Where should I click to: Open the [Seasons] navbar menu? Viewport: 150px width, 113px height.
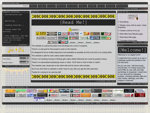tap(110, 6)
